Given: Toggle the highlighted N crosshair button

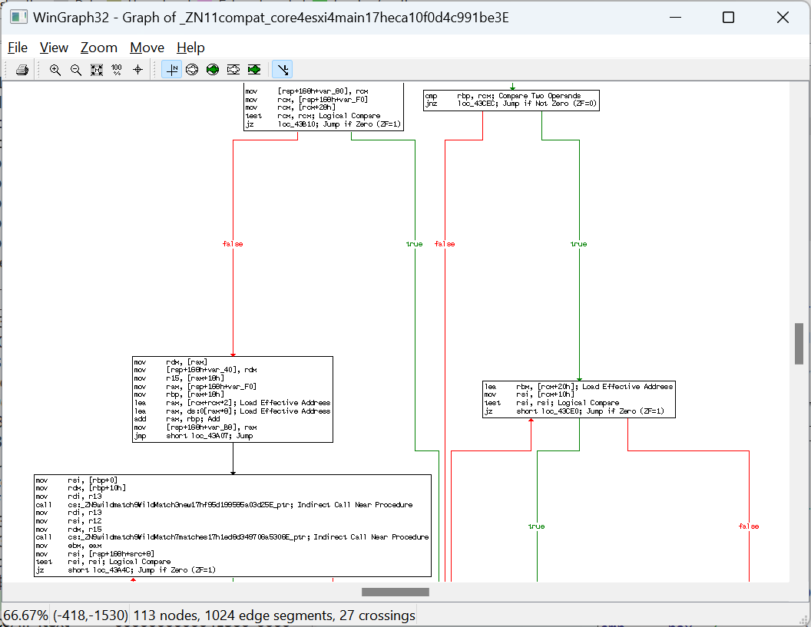Looking at the screenshot, I should point(171,69).
